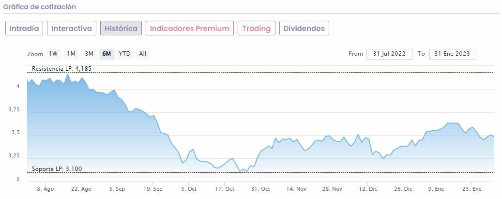Zoom chart to YTD
The image size is (502, 199).
coord(125,54)
